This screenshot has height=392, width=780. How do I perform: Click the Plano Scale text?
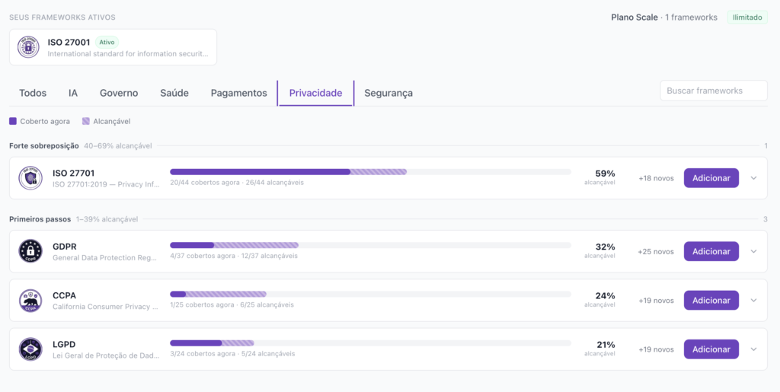tap(635, 18)
